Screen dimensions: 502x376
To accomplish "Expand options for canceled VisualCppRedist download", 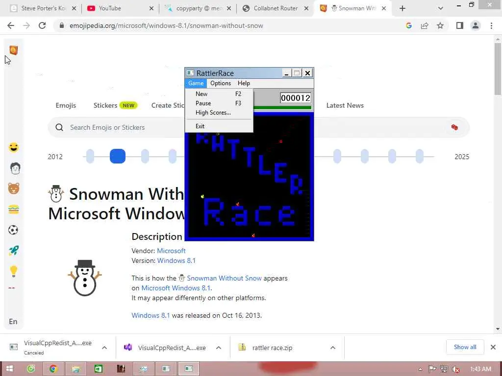I will [104, 348].
